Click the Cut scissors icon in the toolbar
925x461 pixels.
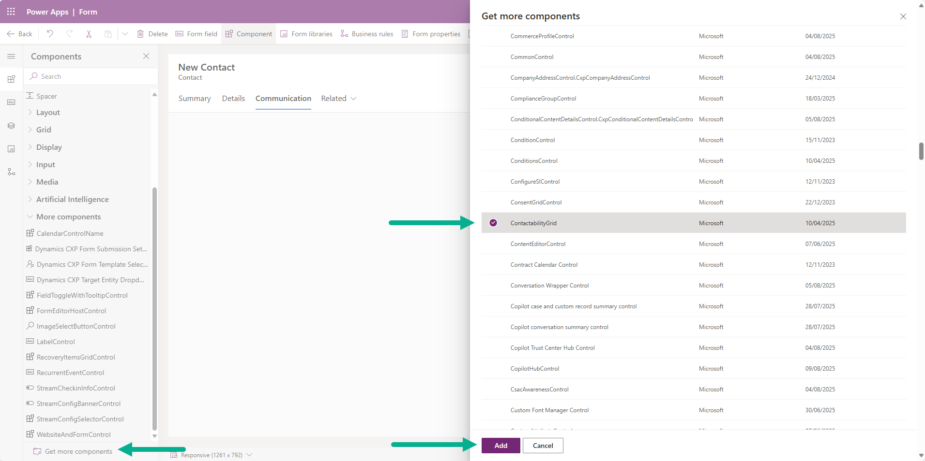[89, 33]
